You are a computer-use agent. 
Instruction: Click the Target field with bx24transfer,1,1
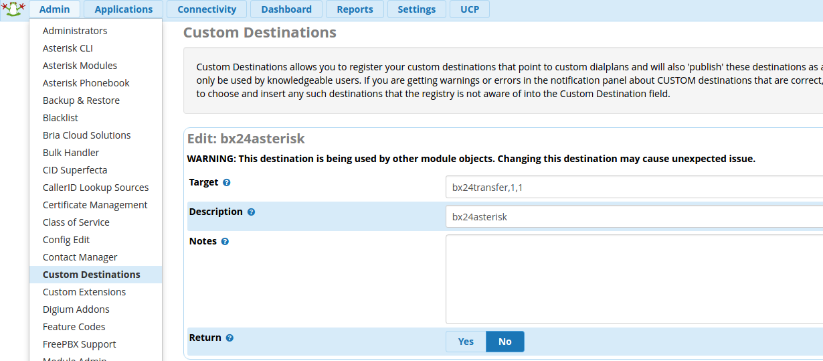point(634,187)
